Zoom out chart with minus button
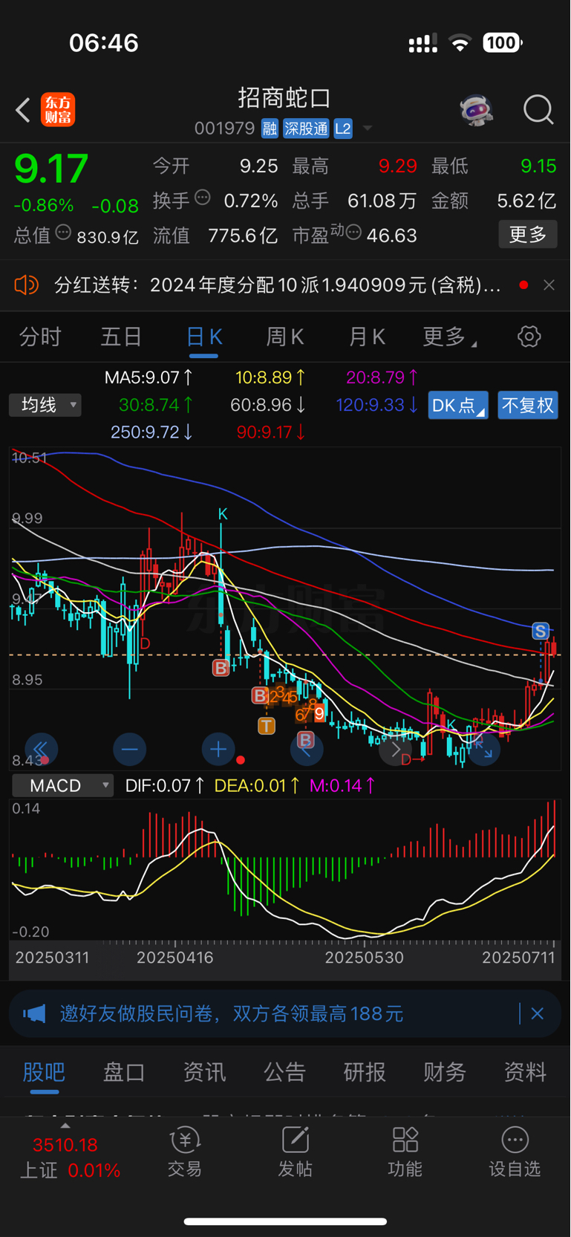Image resolution: width=571 pixels, height=1237 pixels. [x=129, y=749]
